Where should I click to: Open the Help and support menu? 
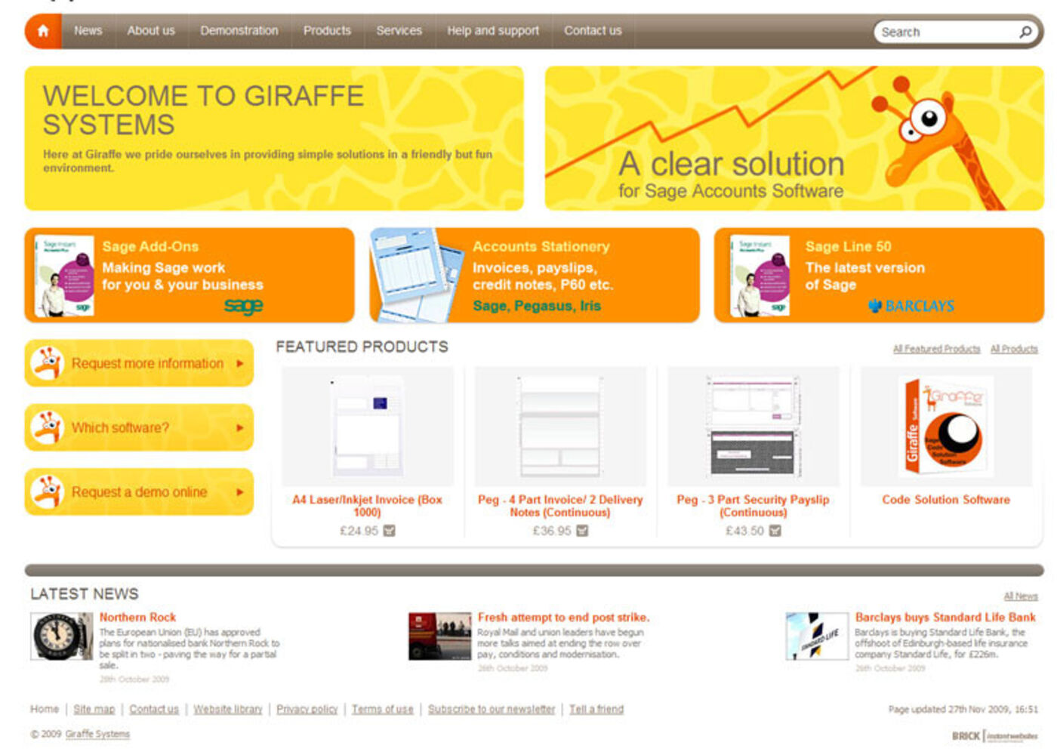click(492, 31)
